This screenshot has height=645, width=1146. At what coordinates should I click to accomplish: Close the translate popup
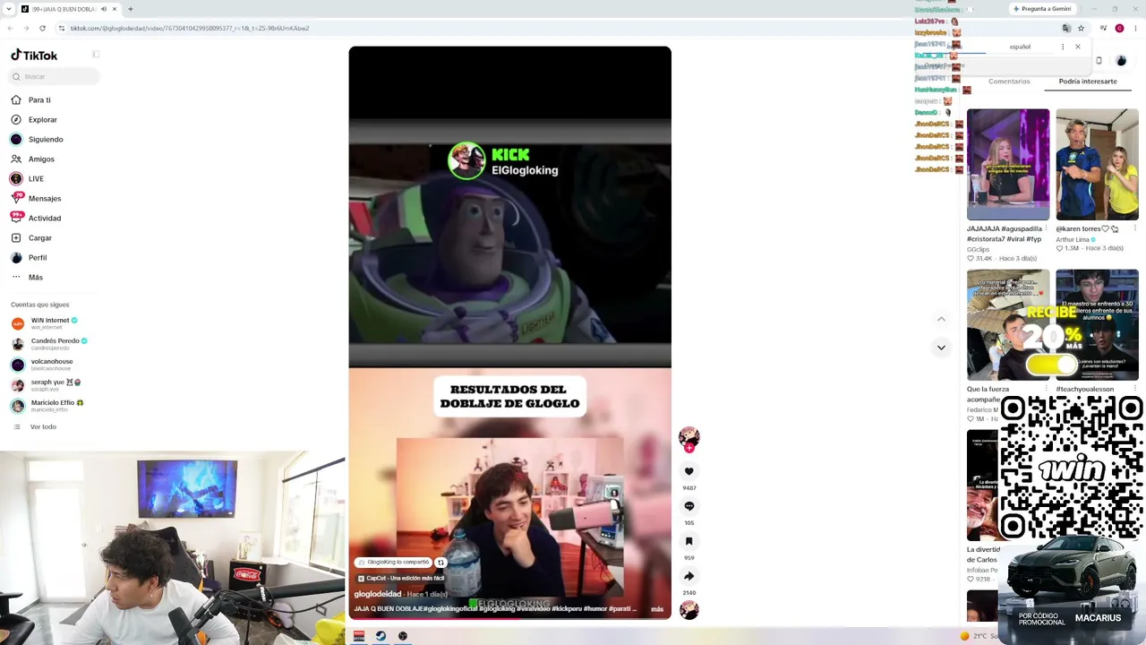point(1078,47)
